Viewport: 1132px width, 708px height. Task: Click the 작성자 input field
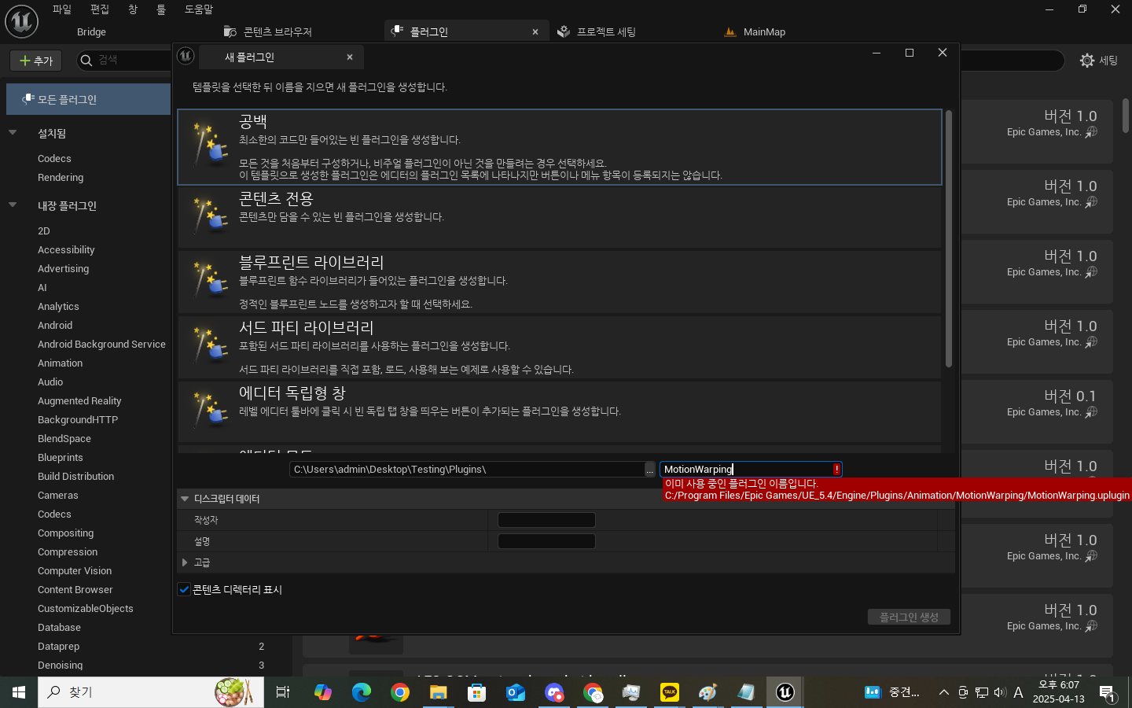546,520
